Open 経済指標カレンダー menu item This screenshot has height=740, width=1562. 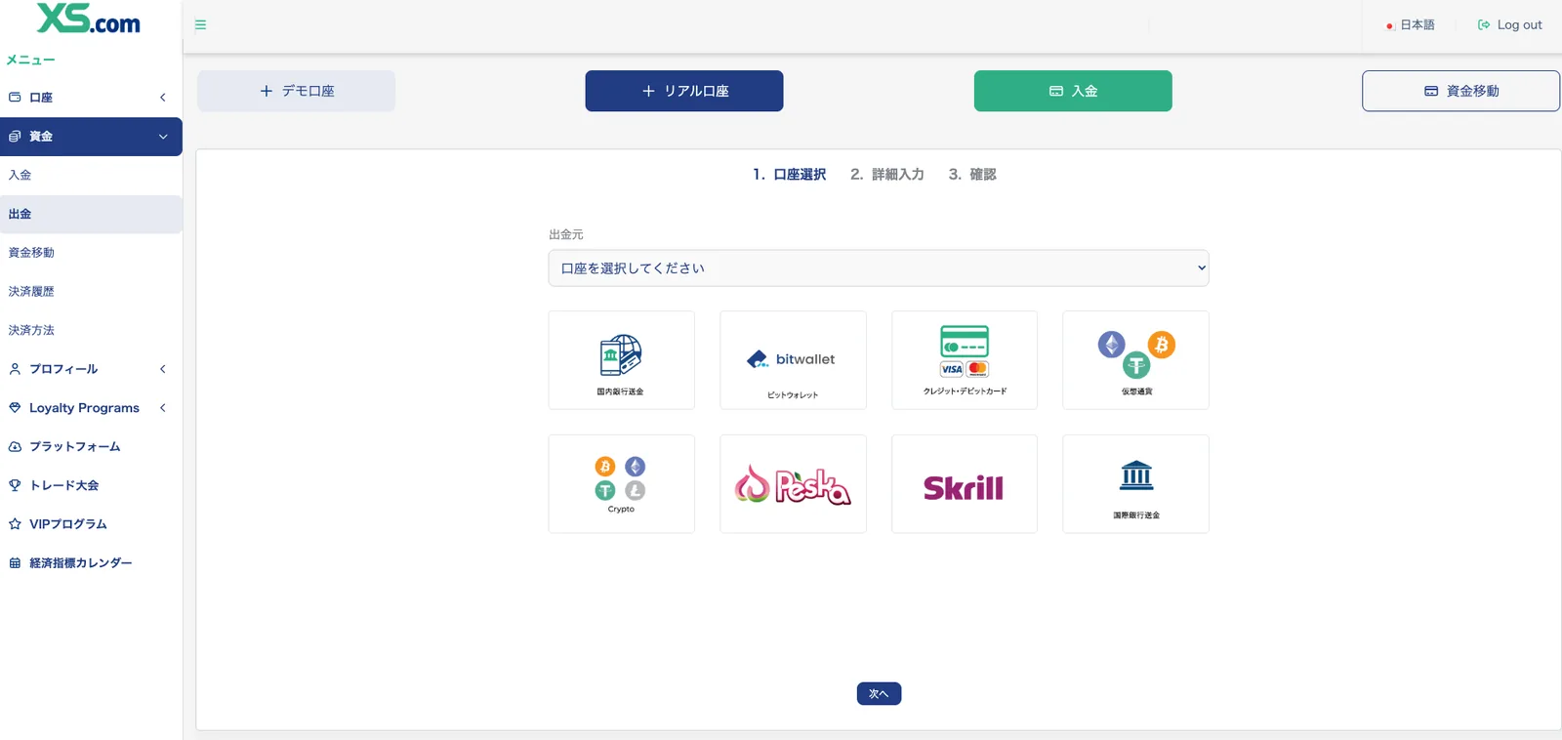91,563
